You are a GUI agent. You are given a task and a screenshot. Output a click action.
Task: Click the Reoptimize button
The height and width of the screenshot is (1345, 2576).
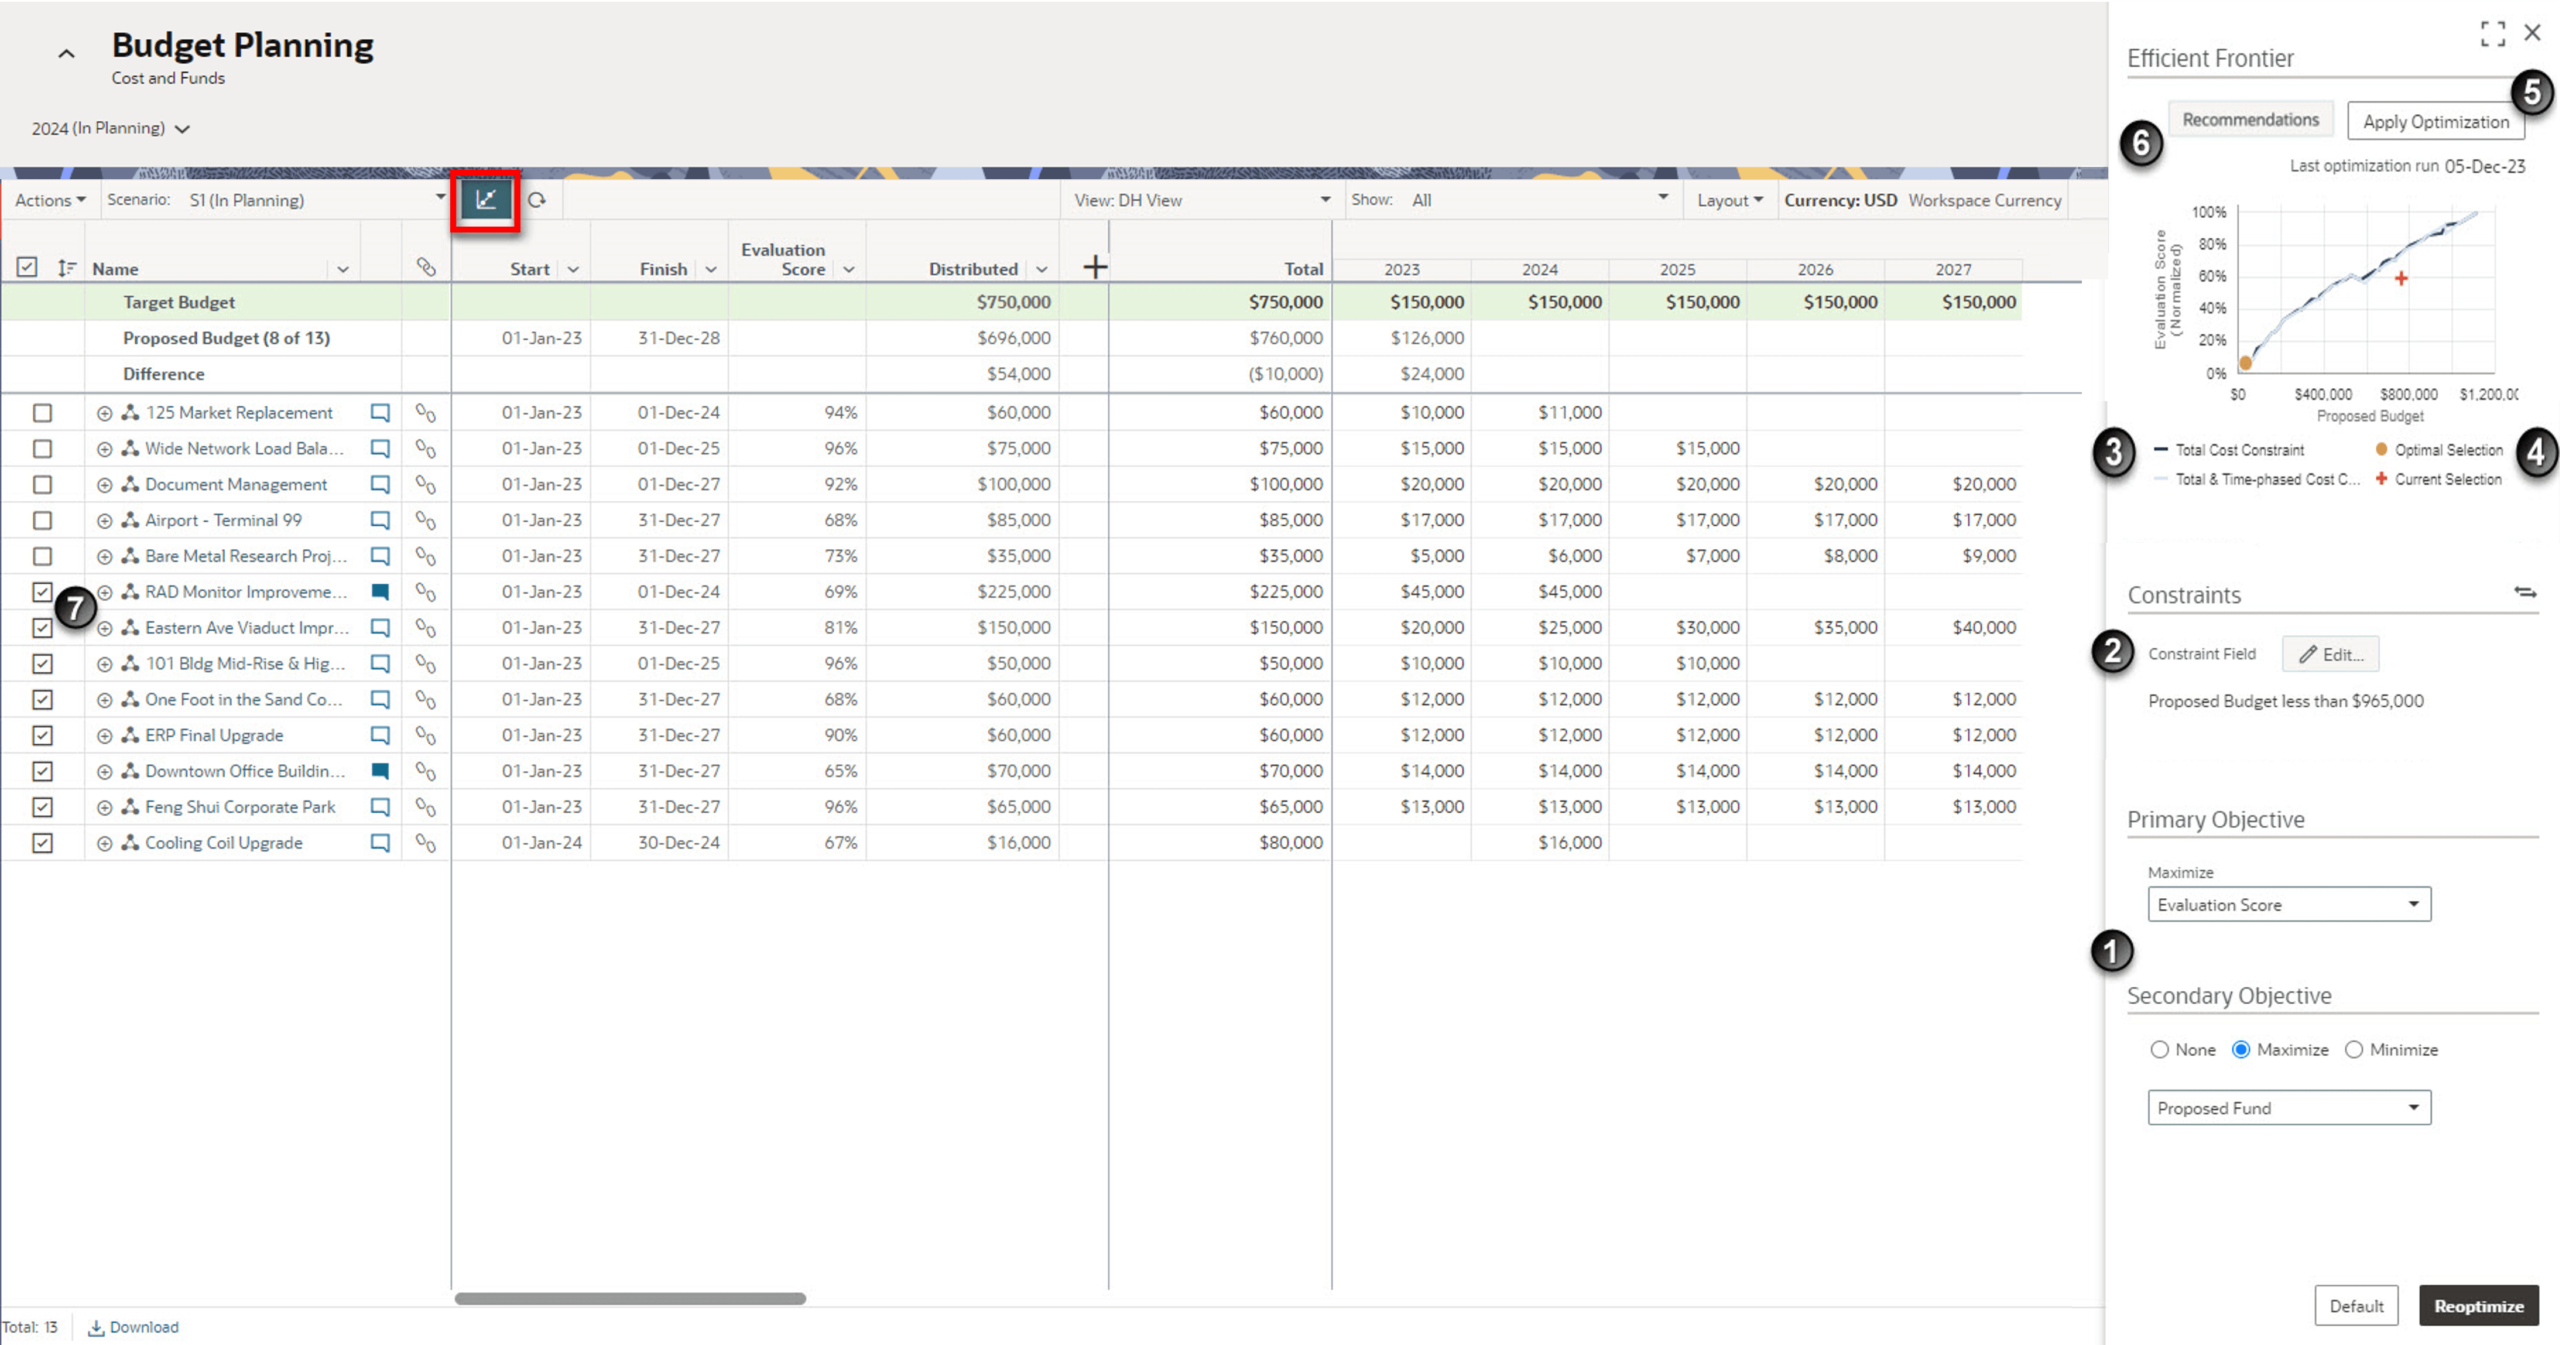(x=2478, y=1306)
